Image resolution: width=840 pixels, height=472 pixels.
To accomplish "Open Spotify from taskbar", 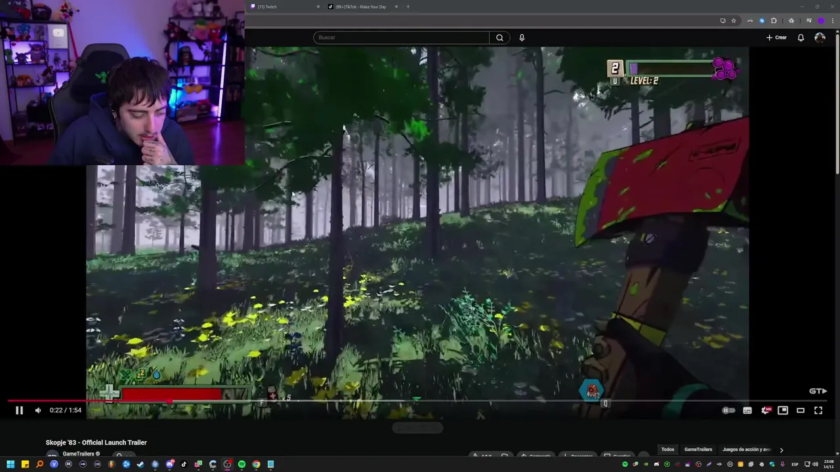I will tap(241, 464).
